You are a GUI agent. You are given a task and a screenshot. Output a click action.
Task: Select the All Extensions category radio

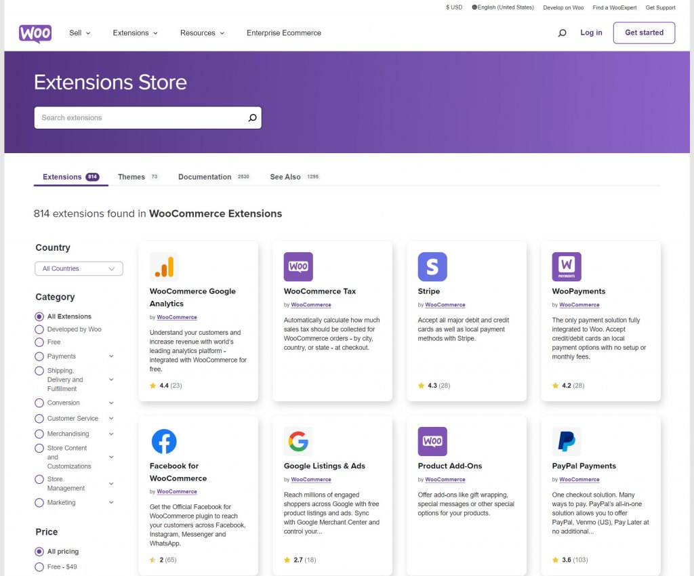[39, 316]
